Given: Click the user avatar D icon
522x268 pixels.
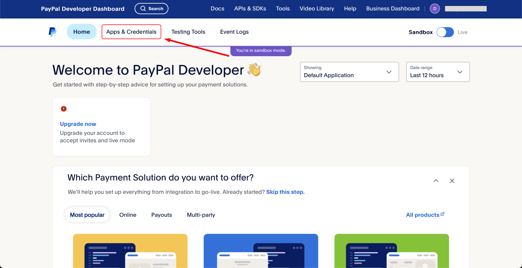Looking at the screenshot, I should tap(434, 9).
